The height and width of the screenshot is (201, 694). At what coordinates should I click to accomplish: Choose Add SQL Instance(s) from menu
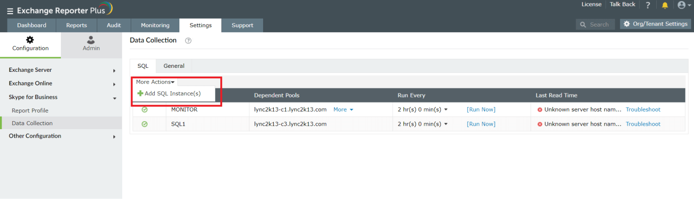pos(173,93)
